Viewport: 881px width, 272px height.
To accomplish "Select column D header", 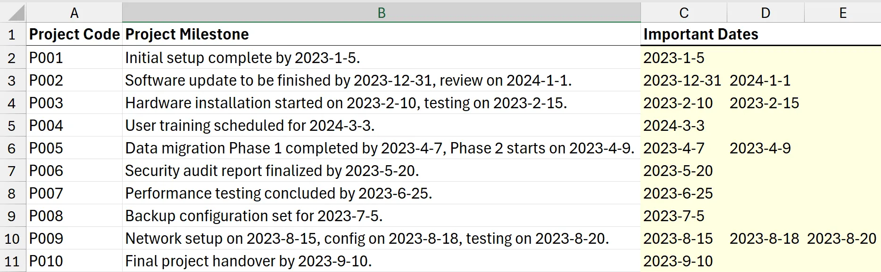I will tap(765, 13).
